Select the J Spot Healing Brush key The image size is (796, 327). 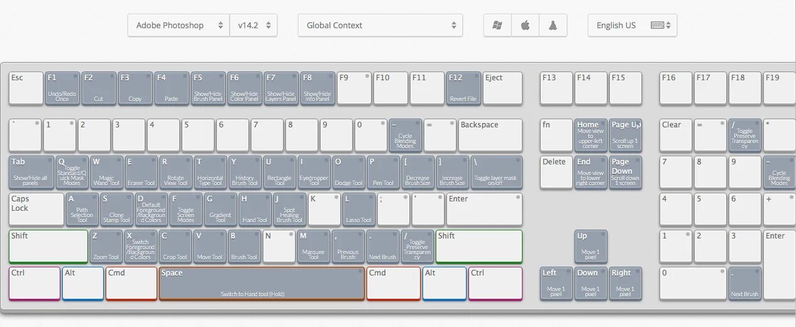click(290, 210)
